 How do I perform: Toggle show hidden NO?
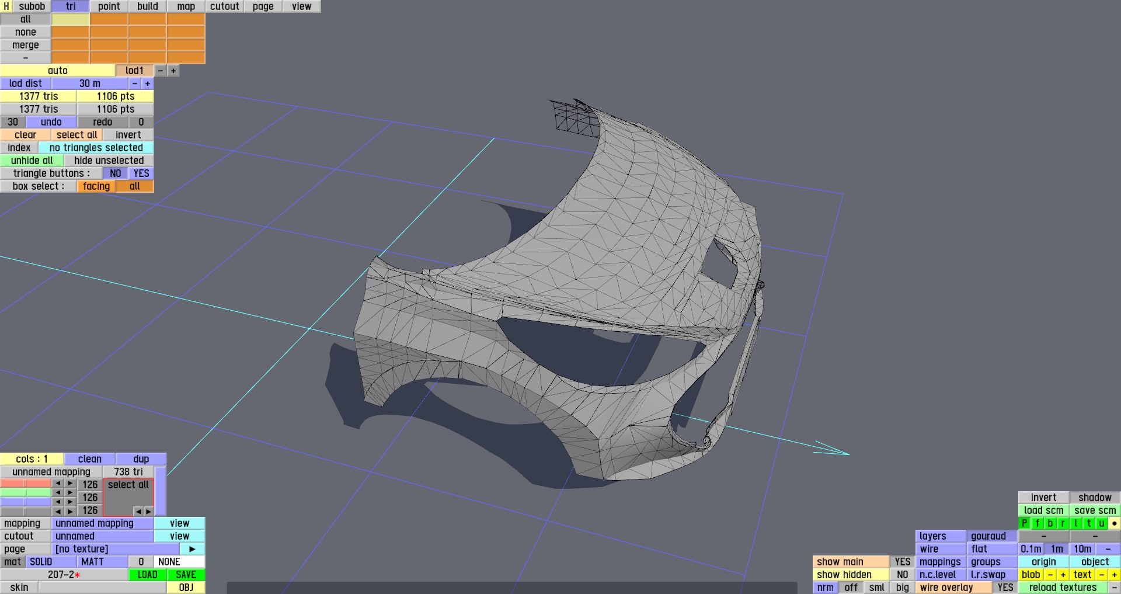click(903, 575)
